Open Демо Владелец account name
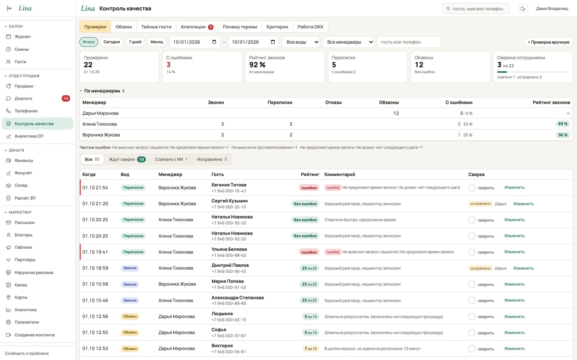Image resolution: width=577 pixels, height=360 pixels. (552, 9)
